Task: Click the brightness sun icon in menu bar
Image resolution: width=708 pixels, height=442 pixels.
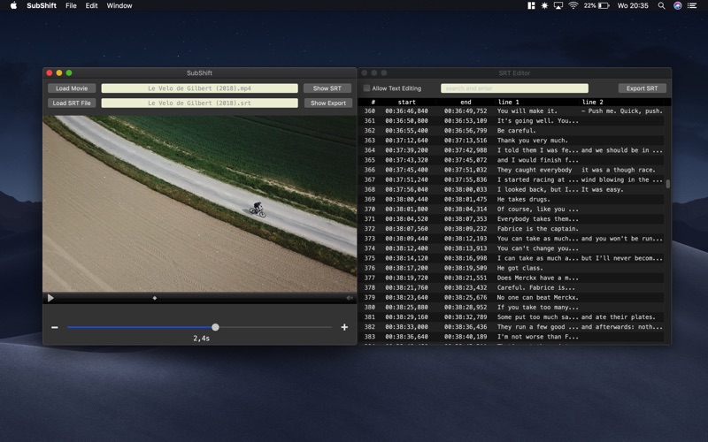Action: click(x=544, y=5)
